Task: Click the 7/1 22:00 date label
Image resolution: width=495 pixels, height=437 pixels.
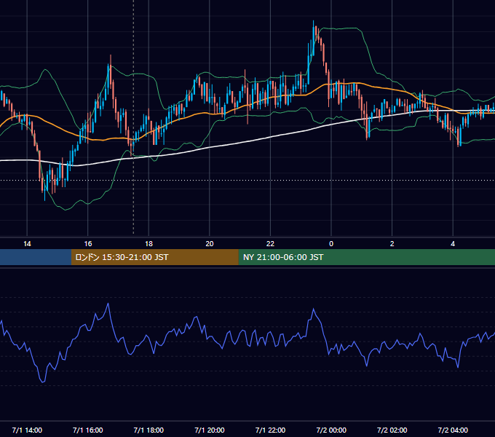Action: [x=270, y=430]
